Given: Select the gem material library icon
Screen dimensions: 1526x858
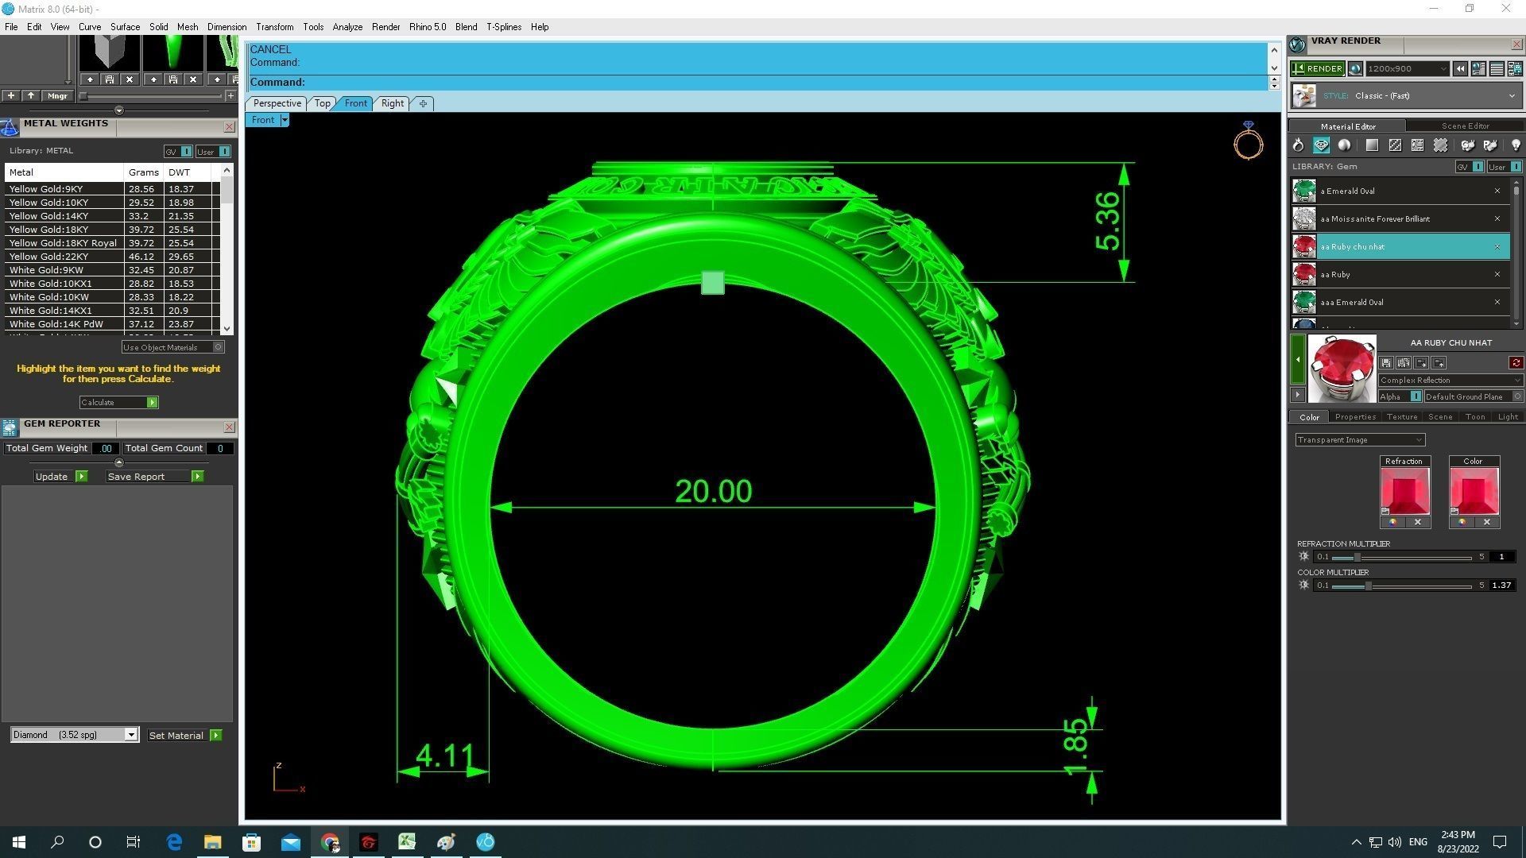Looking at the screenshot, I should (1321, 145).
